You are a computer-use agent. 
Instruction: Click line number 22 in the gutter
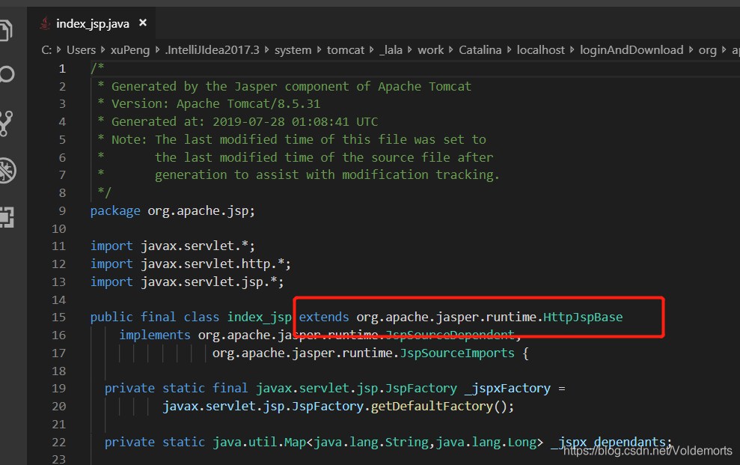(x=59, y=443)
